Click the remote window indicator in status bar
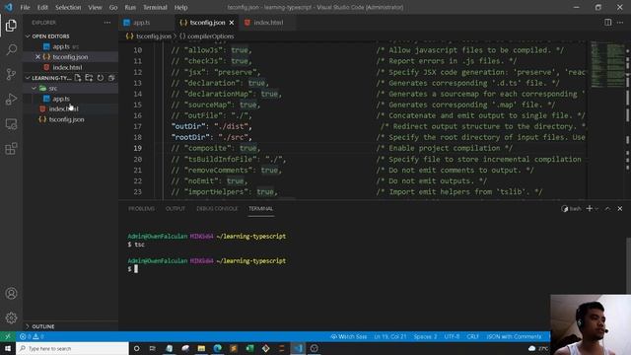 pyautogui.click(x=8, y=336)
